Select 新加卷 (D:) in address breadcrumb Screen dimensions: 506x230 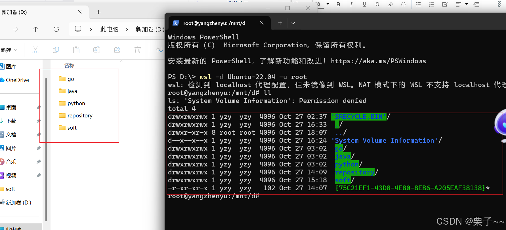pos(150,29)
